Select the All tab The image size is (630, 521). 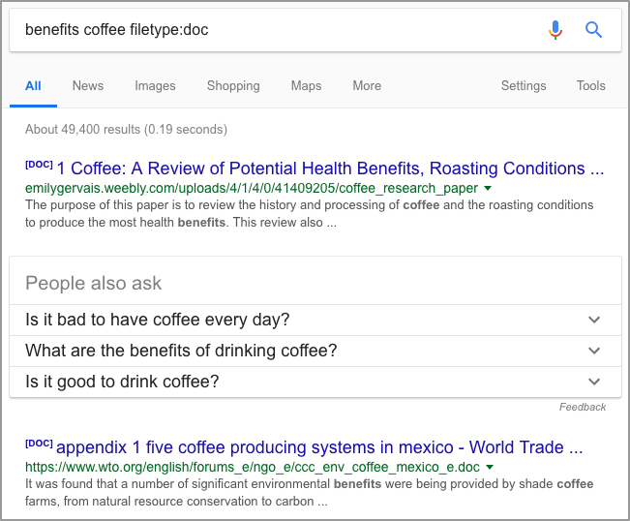click(33, 85)
